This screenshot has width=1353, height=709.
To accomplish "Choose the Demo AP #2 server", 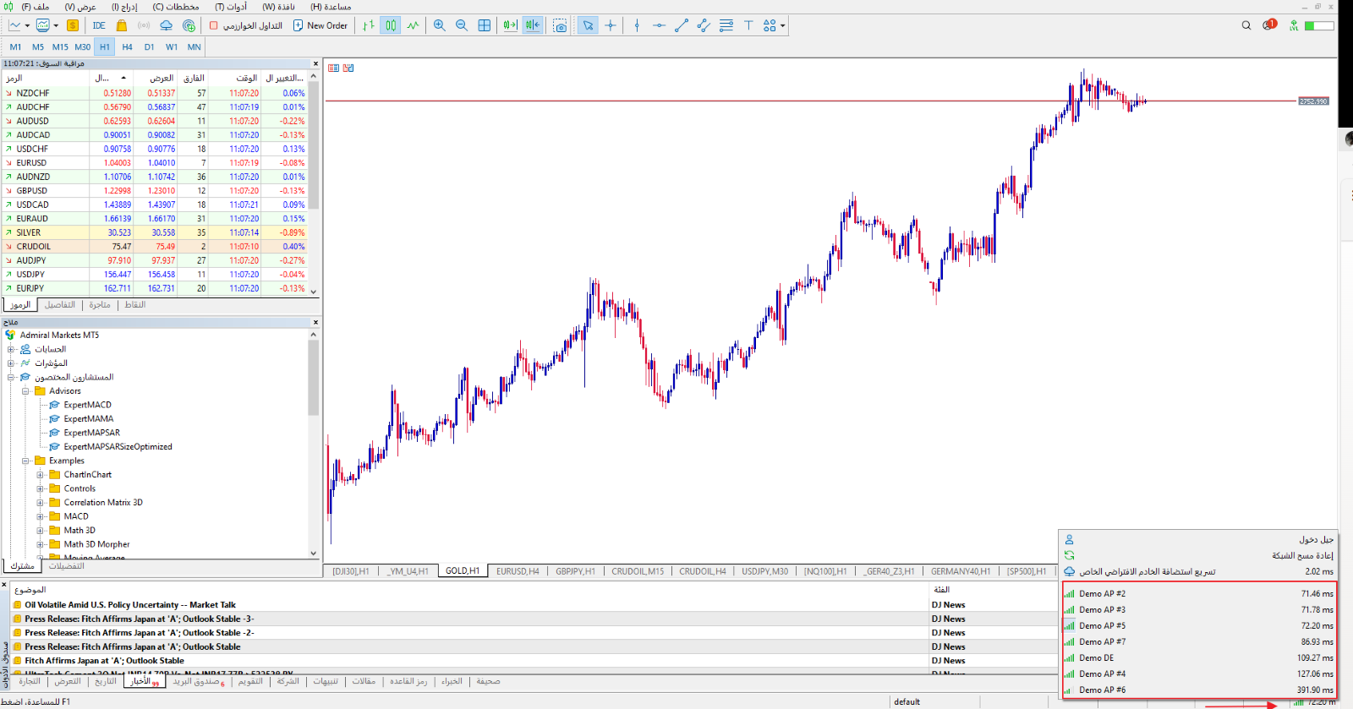I will [x=1198, y=594].
